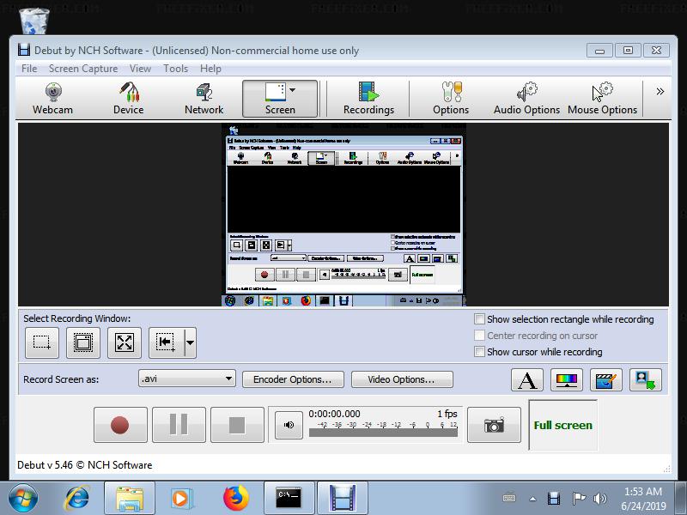Expand the window selection dropdown arrow
The width and height of the screenshot is (687, 515).
pos(190,343)
